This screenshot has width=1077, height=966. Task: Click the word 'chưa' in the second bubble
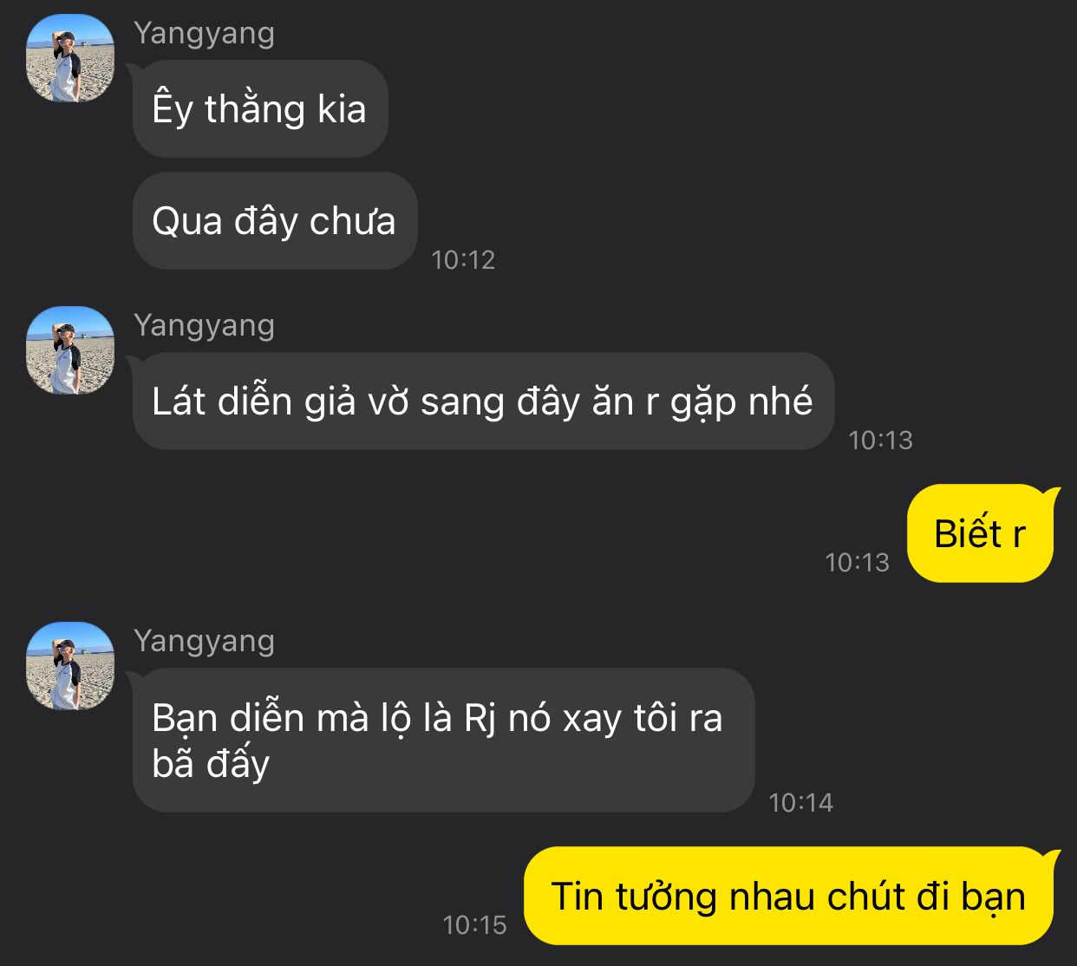[x=353, y=221]
